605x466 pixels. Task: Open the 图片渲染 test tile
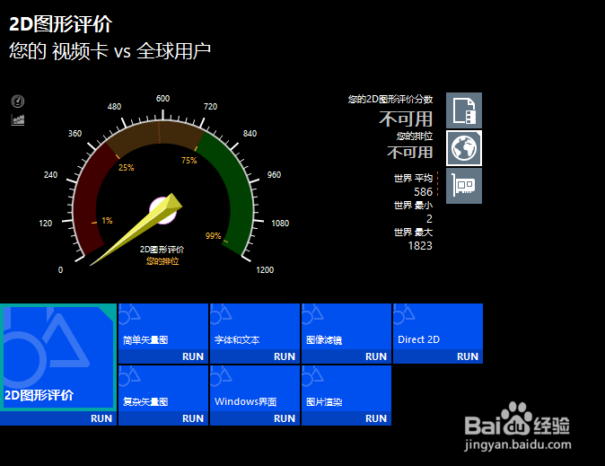[x=346, y=389]
